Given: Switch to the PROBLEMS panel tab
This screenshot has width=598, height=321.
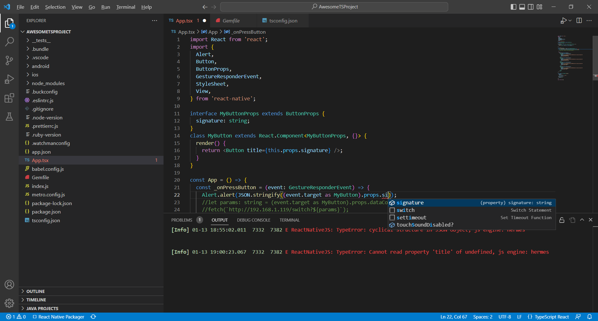Looking at the screenshot, I should (x=187, y=220).
